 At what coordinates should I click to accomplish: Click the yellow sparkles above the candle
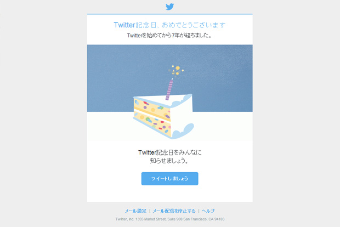click(x=176, y=71)
